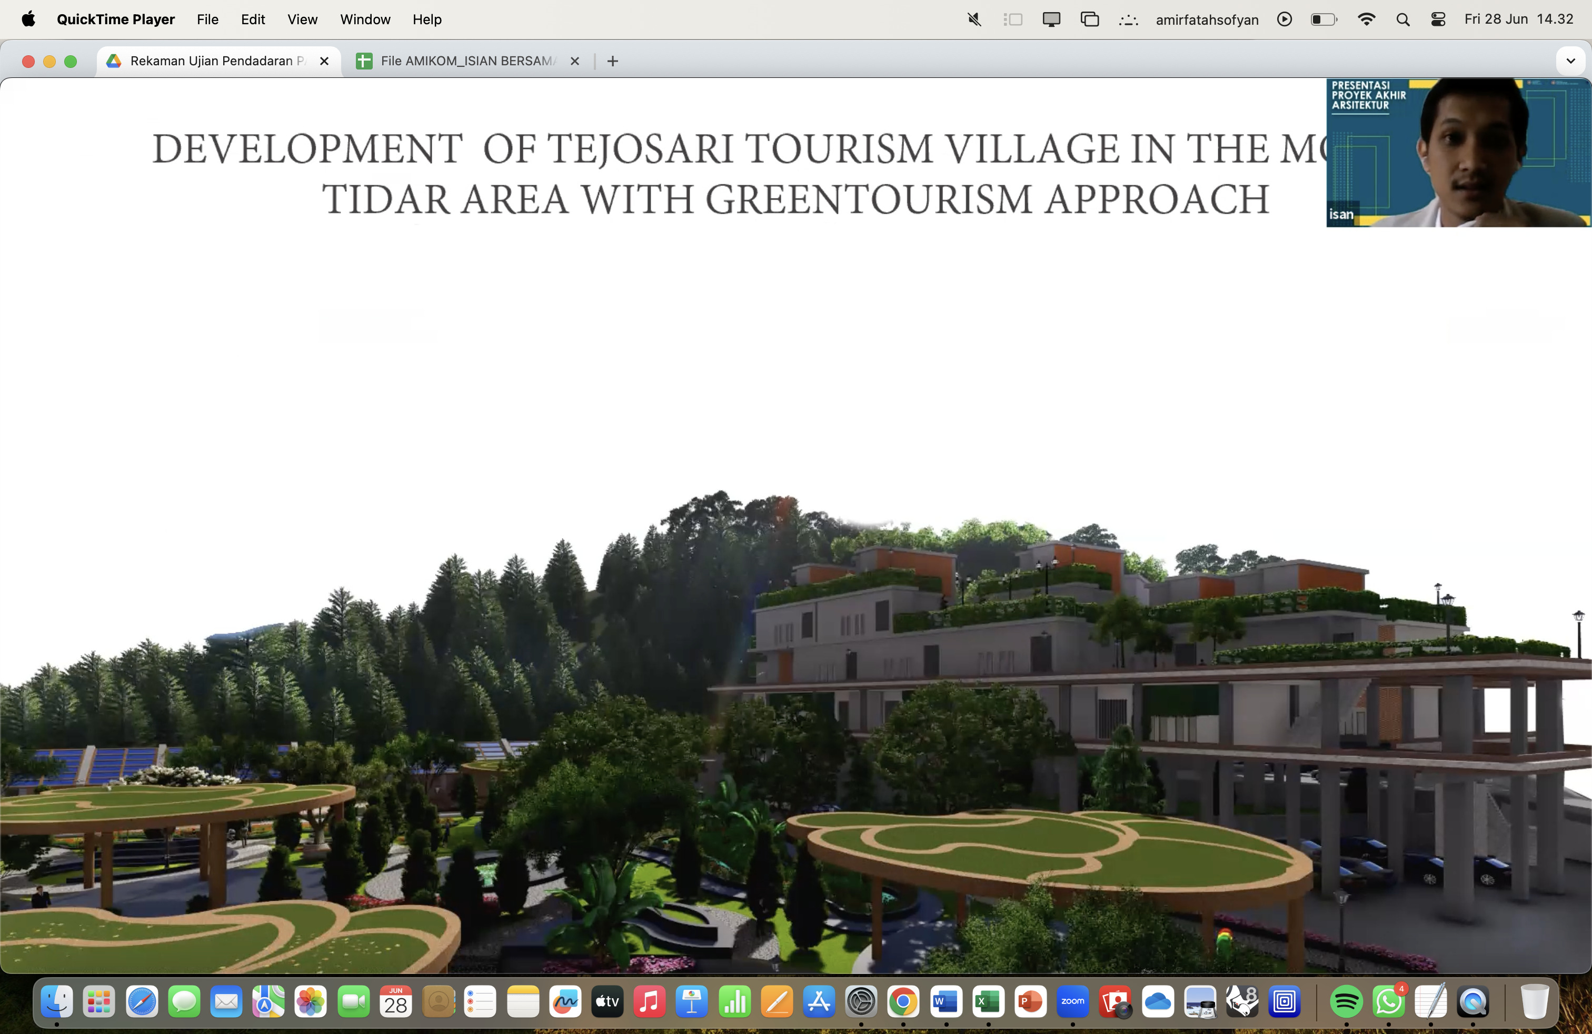Click the presenter webcam thumbnail labeled isan
This screenshot has width=1592, height=1034.
click(x=1458, y=153)
